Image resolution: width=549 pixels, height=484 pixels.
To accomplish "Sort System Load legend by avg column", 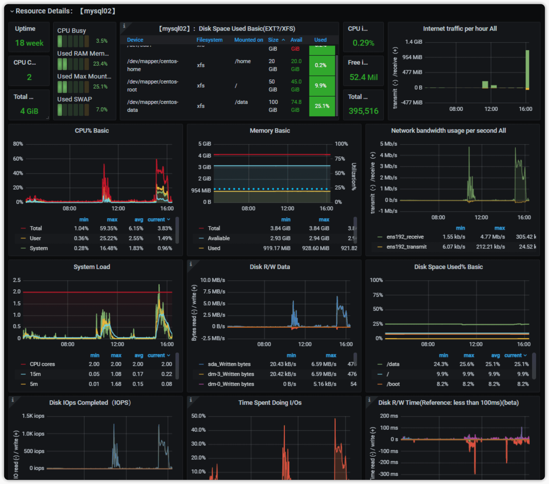I will (139, 355).
